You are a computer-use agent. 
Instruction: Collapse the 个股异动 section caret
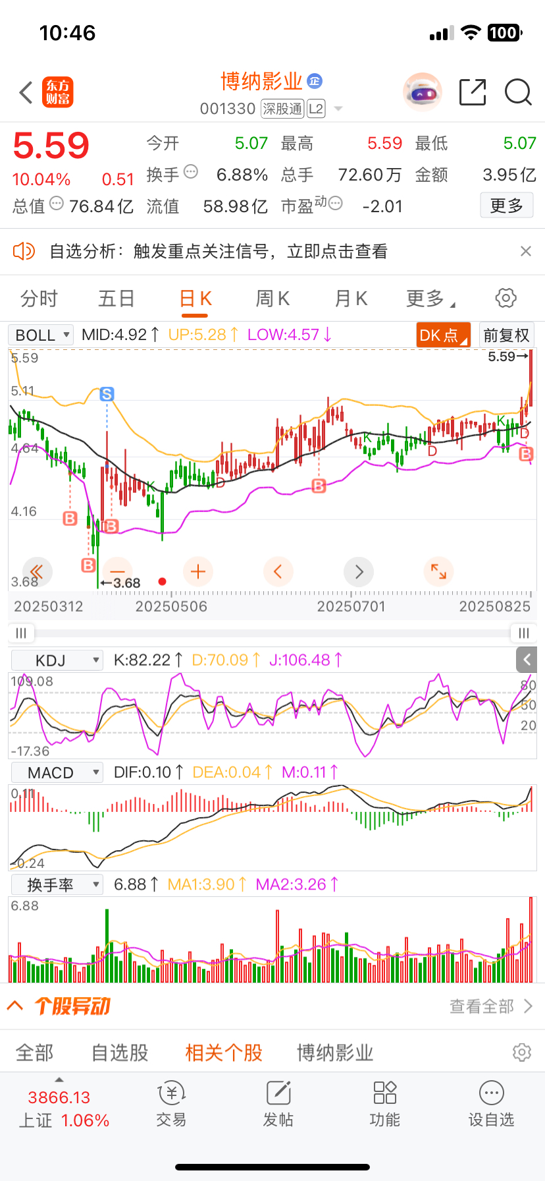click(15, 1006)
